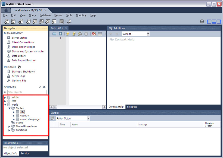Open Options File

(x=19, y=81)
